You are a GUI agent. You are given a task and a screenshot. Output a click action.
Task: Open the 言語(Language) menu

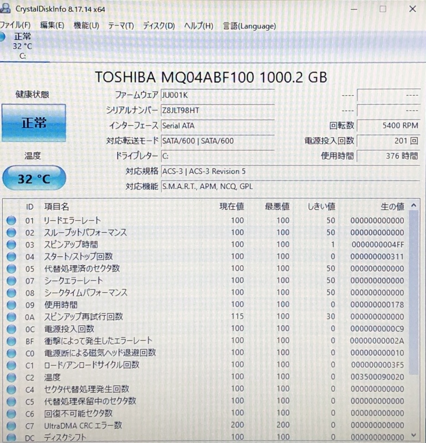pos(249,26)
